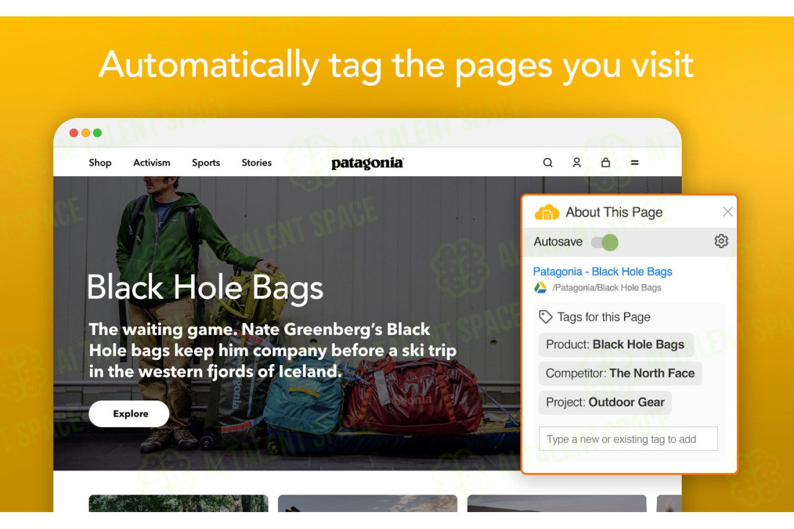Image resolution: width=794 pixels, height=529 pixels.
Task: Open the user account icon
Action: (577, 163)
